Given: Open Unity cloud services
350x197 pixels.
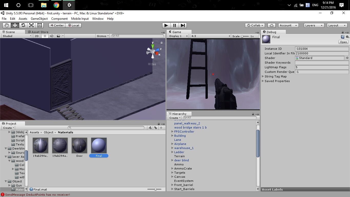Looking at the screenshot, I should click(x=271, y=25).
